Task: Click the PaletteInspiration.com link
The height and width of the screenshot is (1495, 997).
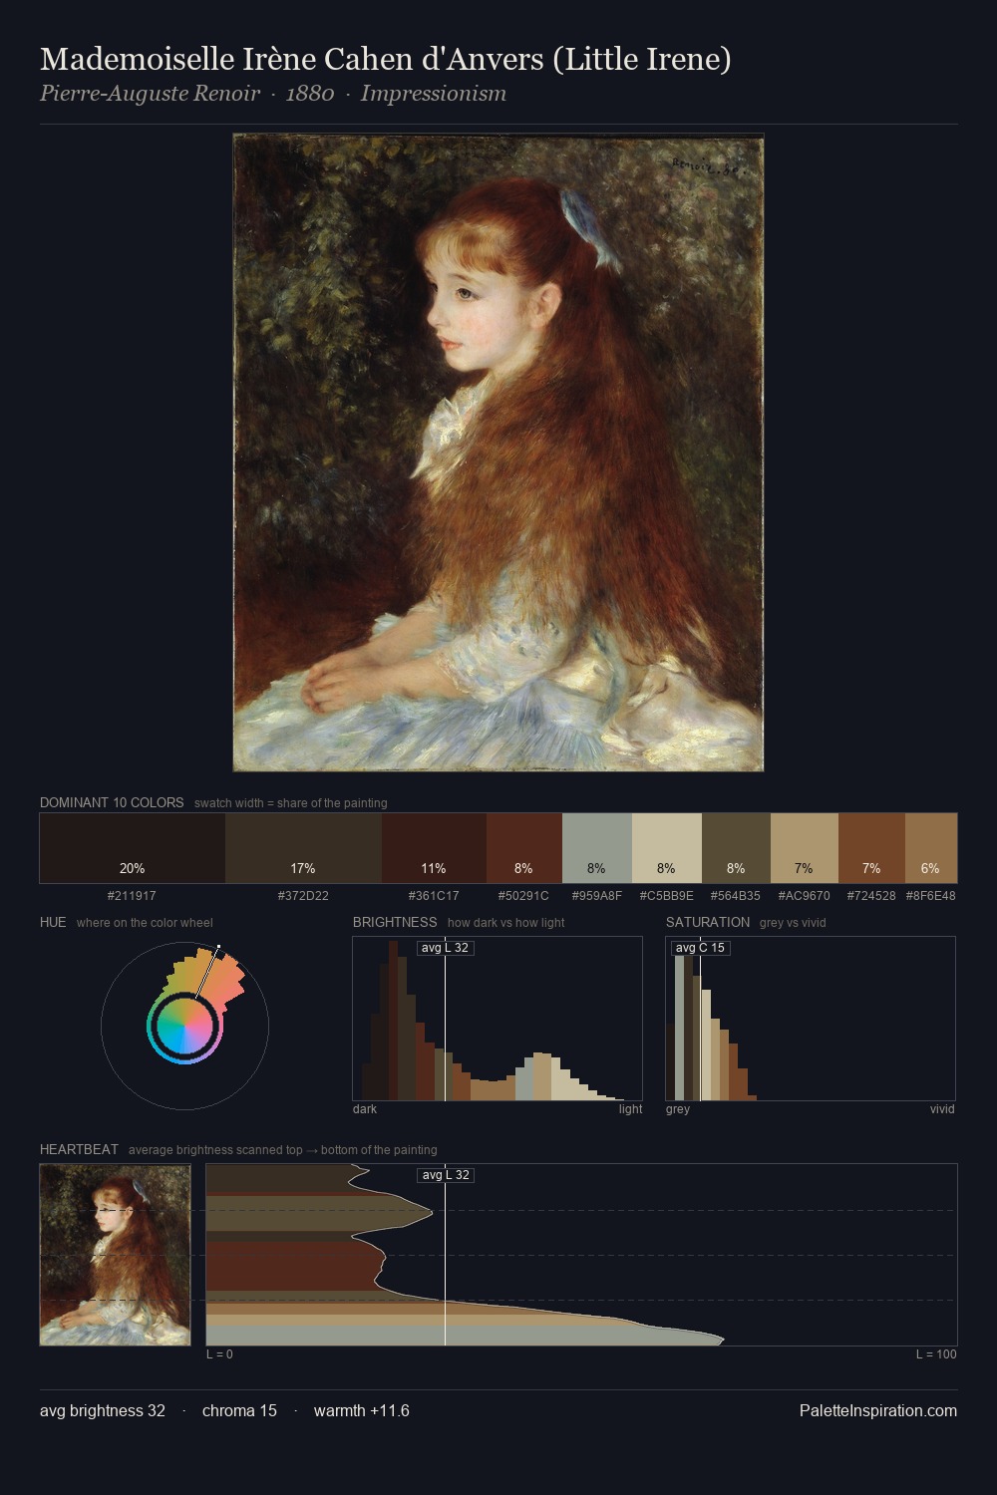Action: pos(878,1410)
